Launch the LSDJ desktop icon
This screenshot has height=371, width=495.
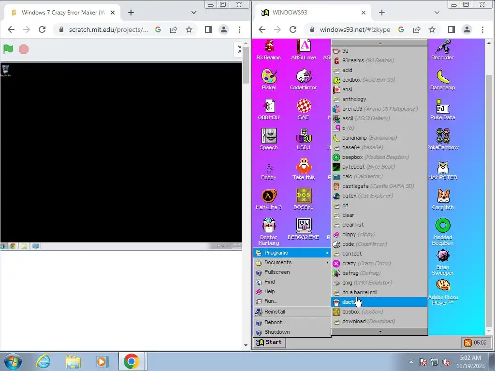[304, 140]
